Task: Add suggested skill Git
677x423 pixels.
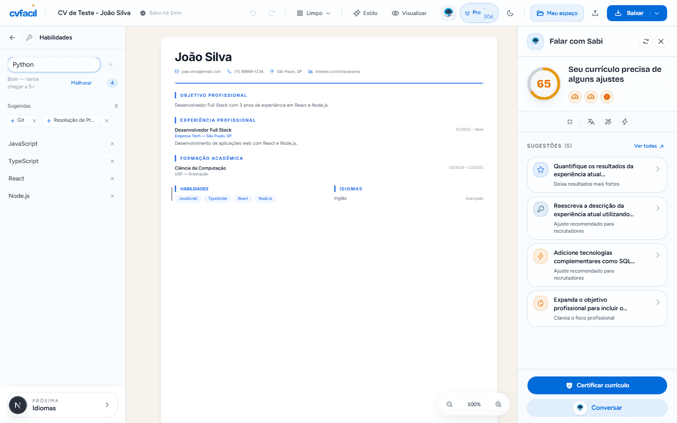Action: point(18,120)
